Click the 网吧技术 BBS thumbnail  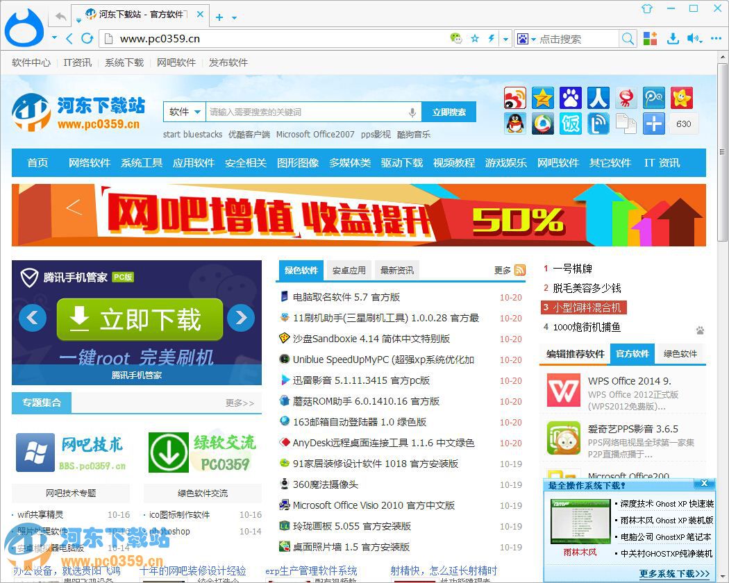pyautogui.click(x=71, y=453)
